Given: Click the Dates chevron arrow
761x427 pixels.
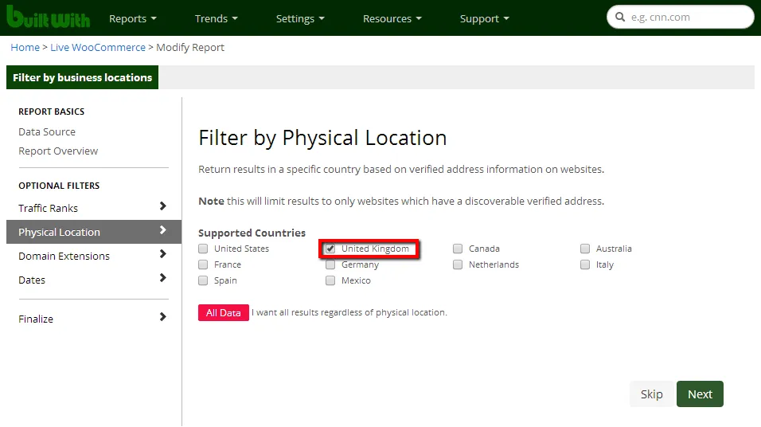Looking at the screenshot, I should point(162,279).
